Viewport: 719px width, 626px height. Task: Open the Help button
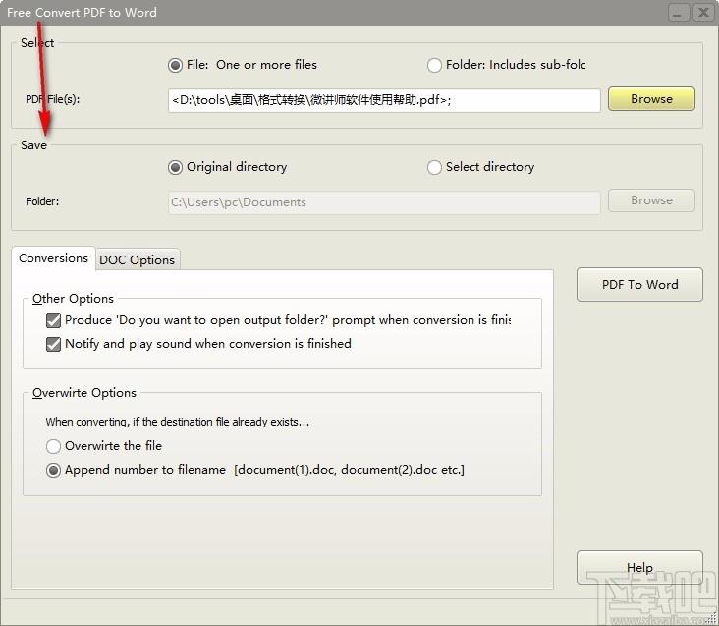(x=639, y=568)
